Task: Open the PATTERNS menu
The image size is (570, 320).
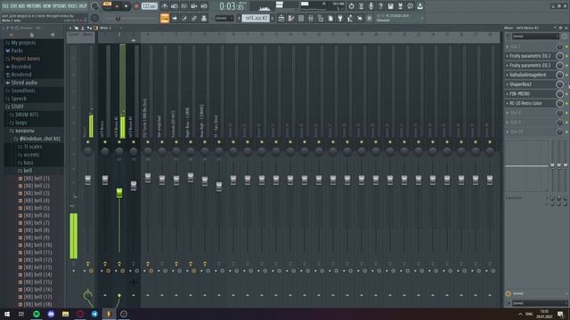Action: (34, 6)
